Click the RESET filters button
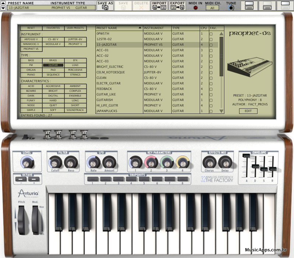Image resolution: width=294 pixels, height=258 pixels. pos(31,28)
